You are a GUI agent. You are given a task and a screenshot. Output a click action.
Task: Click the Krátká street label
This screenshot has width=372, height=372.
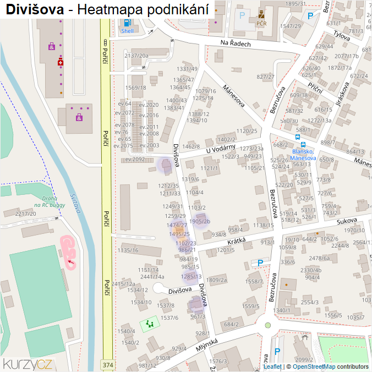[236, 241]
